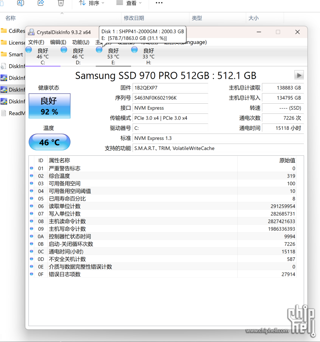Select the 通电时间(小时) attribute row
This screenshot has height=342, width=320.
[x=163, y=251]
